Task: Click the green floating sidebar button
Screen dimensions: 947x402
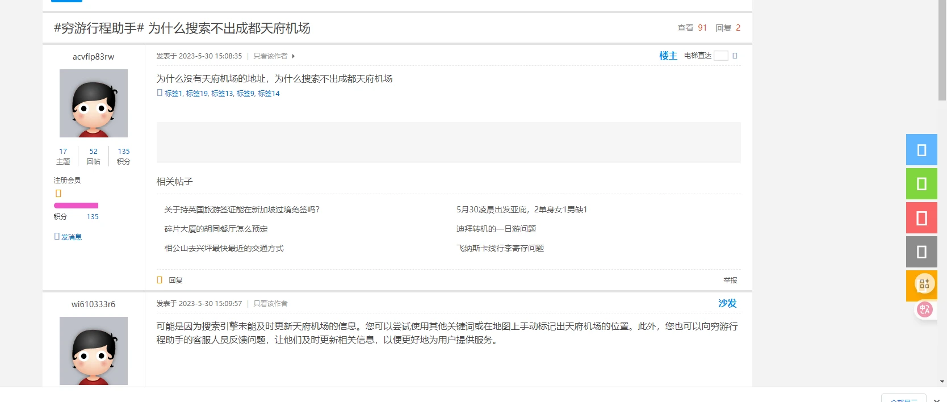Action: click(x=921, y=184)
